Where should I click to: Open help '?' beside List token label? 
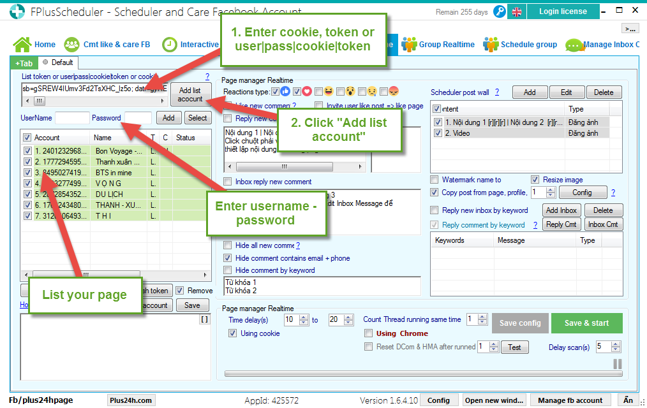click(x=207, y=76)
